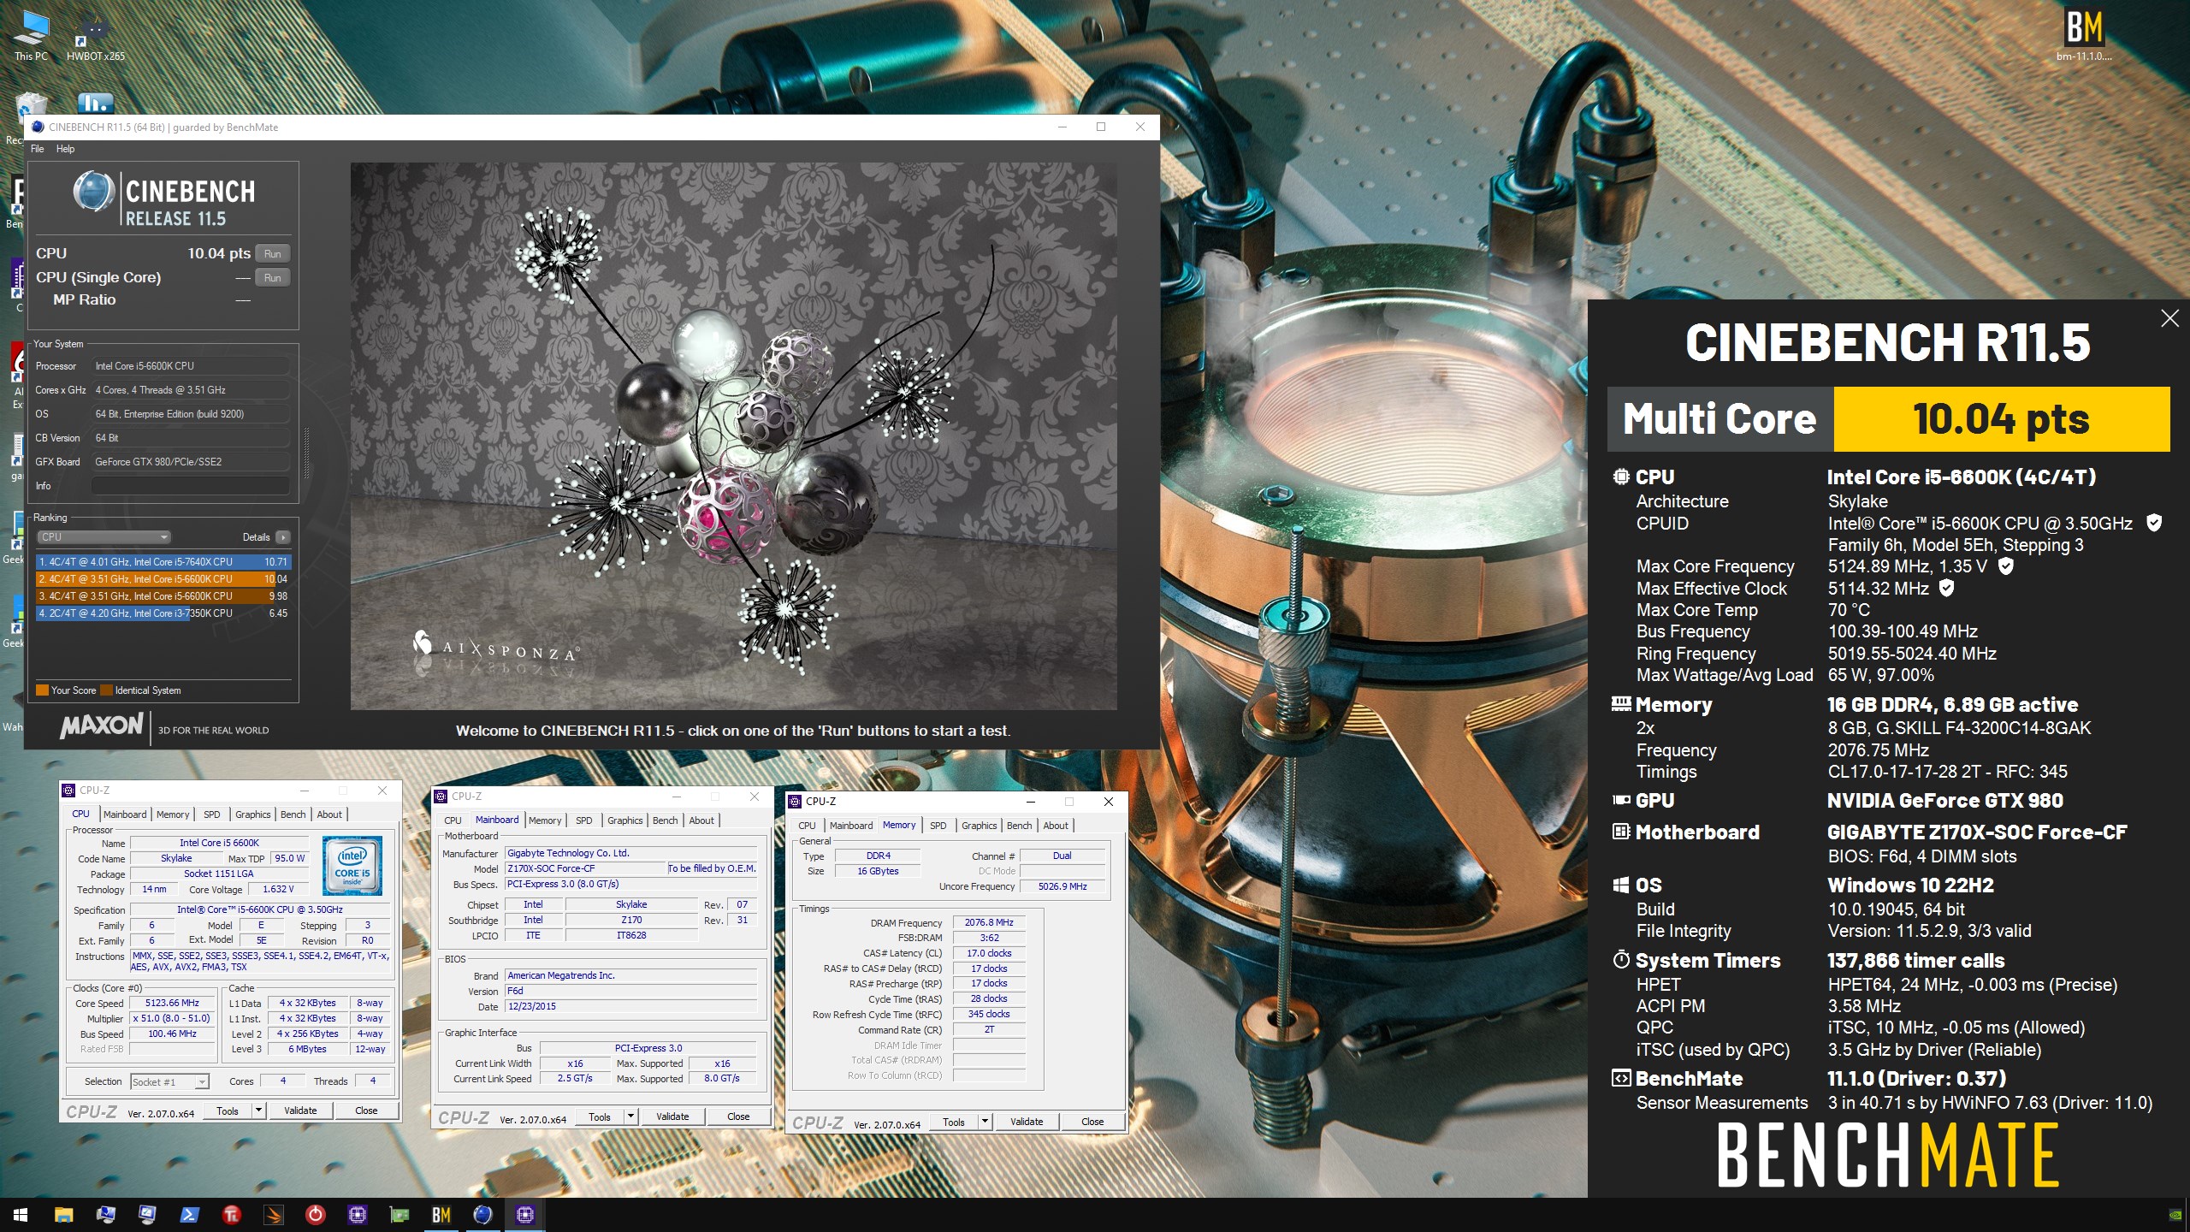Open Mainboard tab in CPU-Z Memory window

click(x=851, y=826)
